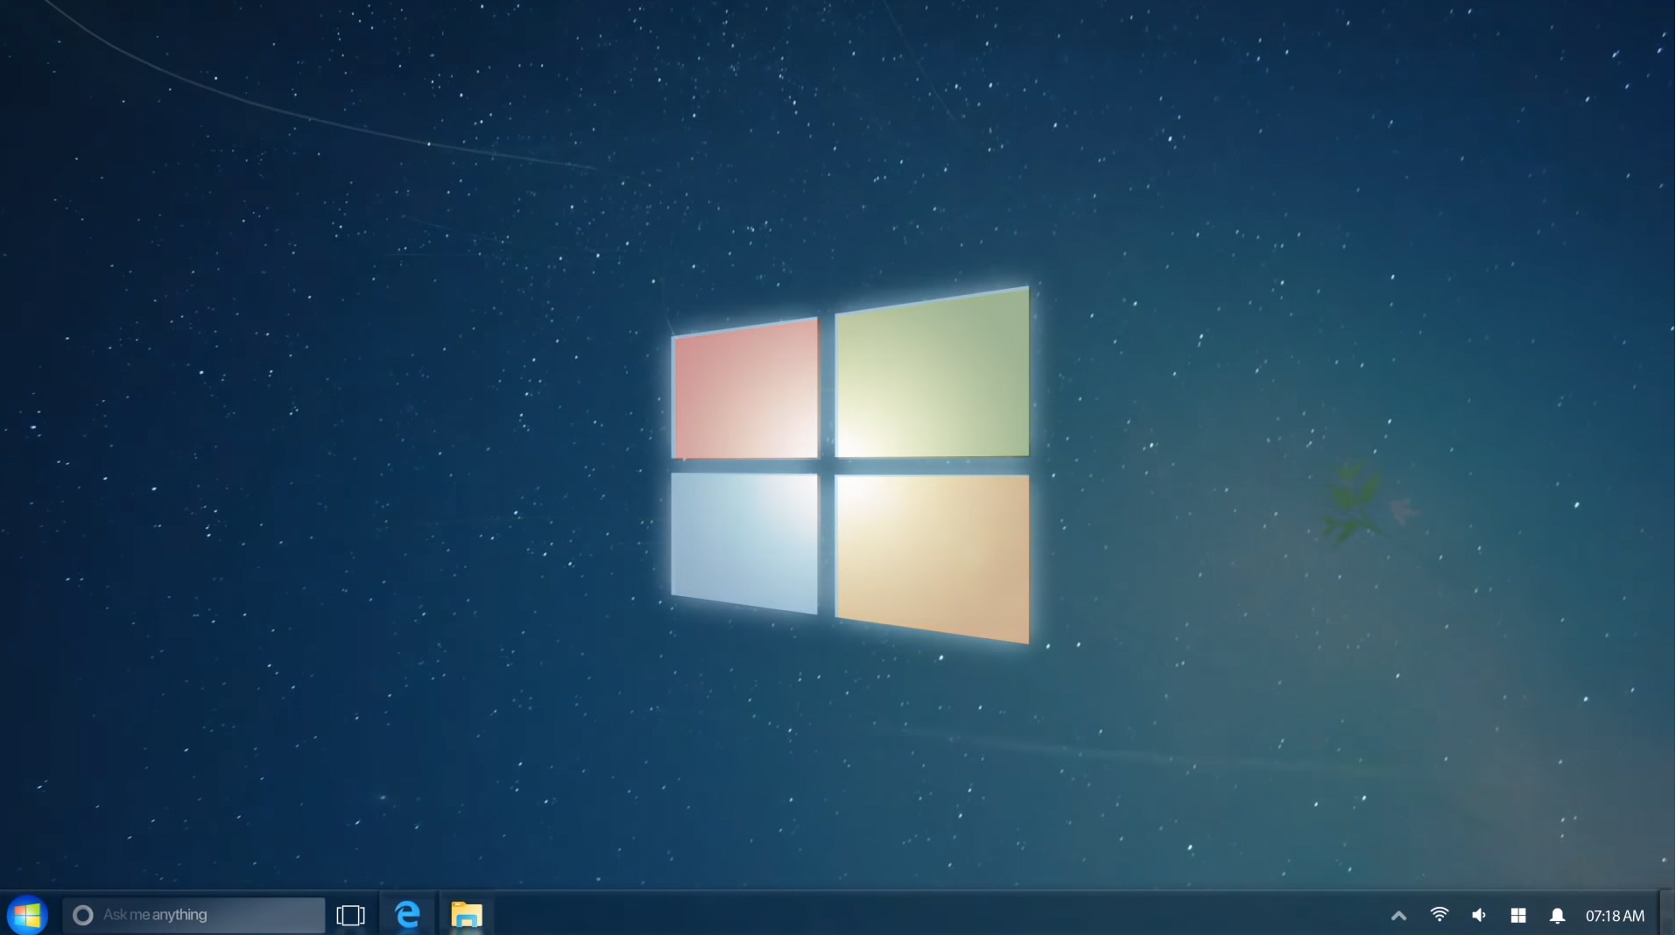Click the Cortana circle icon

coord(83,915)
